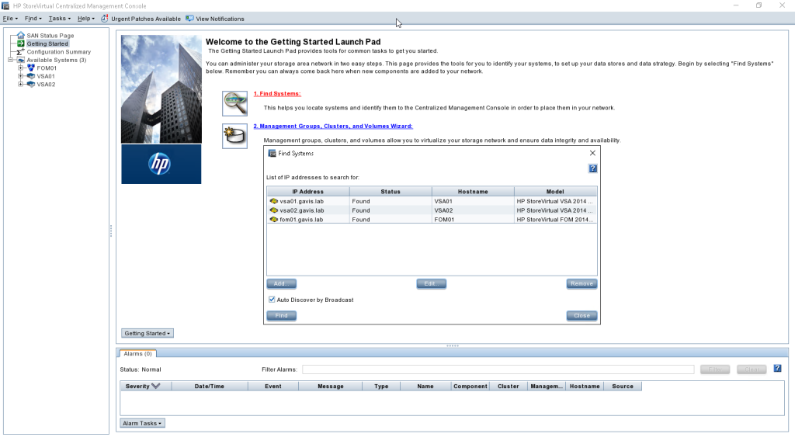The image size is (795, 437).
Task: Open the Find menu
Action: click(x=33, y=19)
